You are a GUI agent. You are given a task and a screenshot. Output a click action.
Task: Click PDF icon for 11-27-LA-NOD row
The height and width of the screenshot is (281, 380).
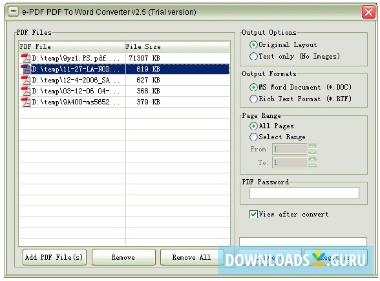(25, 69)
